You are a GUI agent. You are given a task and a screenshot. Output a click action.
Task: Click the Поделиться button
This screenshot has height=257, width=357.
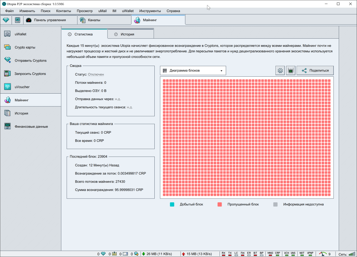(315, 70)
